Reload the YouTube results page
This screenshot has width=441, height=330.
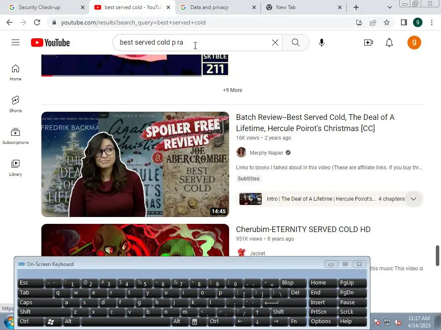pyautogui.click(x=37, y=22)
